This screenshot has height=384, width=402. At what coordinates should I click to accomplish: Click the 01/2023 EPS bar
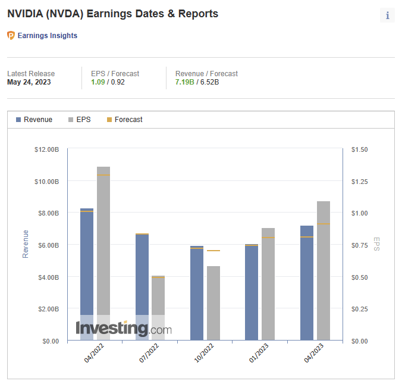(x=268, y=284)
